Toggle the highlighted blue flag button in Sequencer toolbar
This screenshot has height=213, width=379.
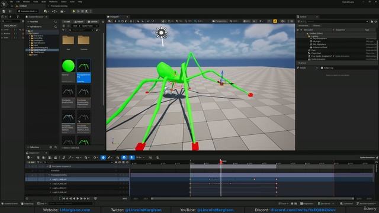pyautogui.click(x=131, y=157)
